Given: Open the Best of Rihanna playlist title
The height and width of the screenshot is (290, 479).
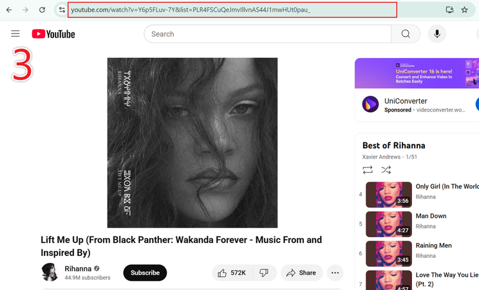Looking at the screenshot, I should (394, 146).
